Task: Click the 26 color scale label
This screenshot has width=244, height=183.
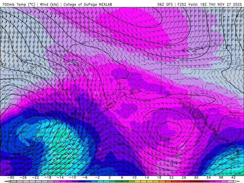Action: click(184, 178)
